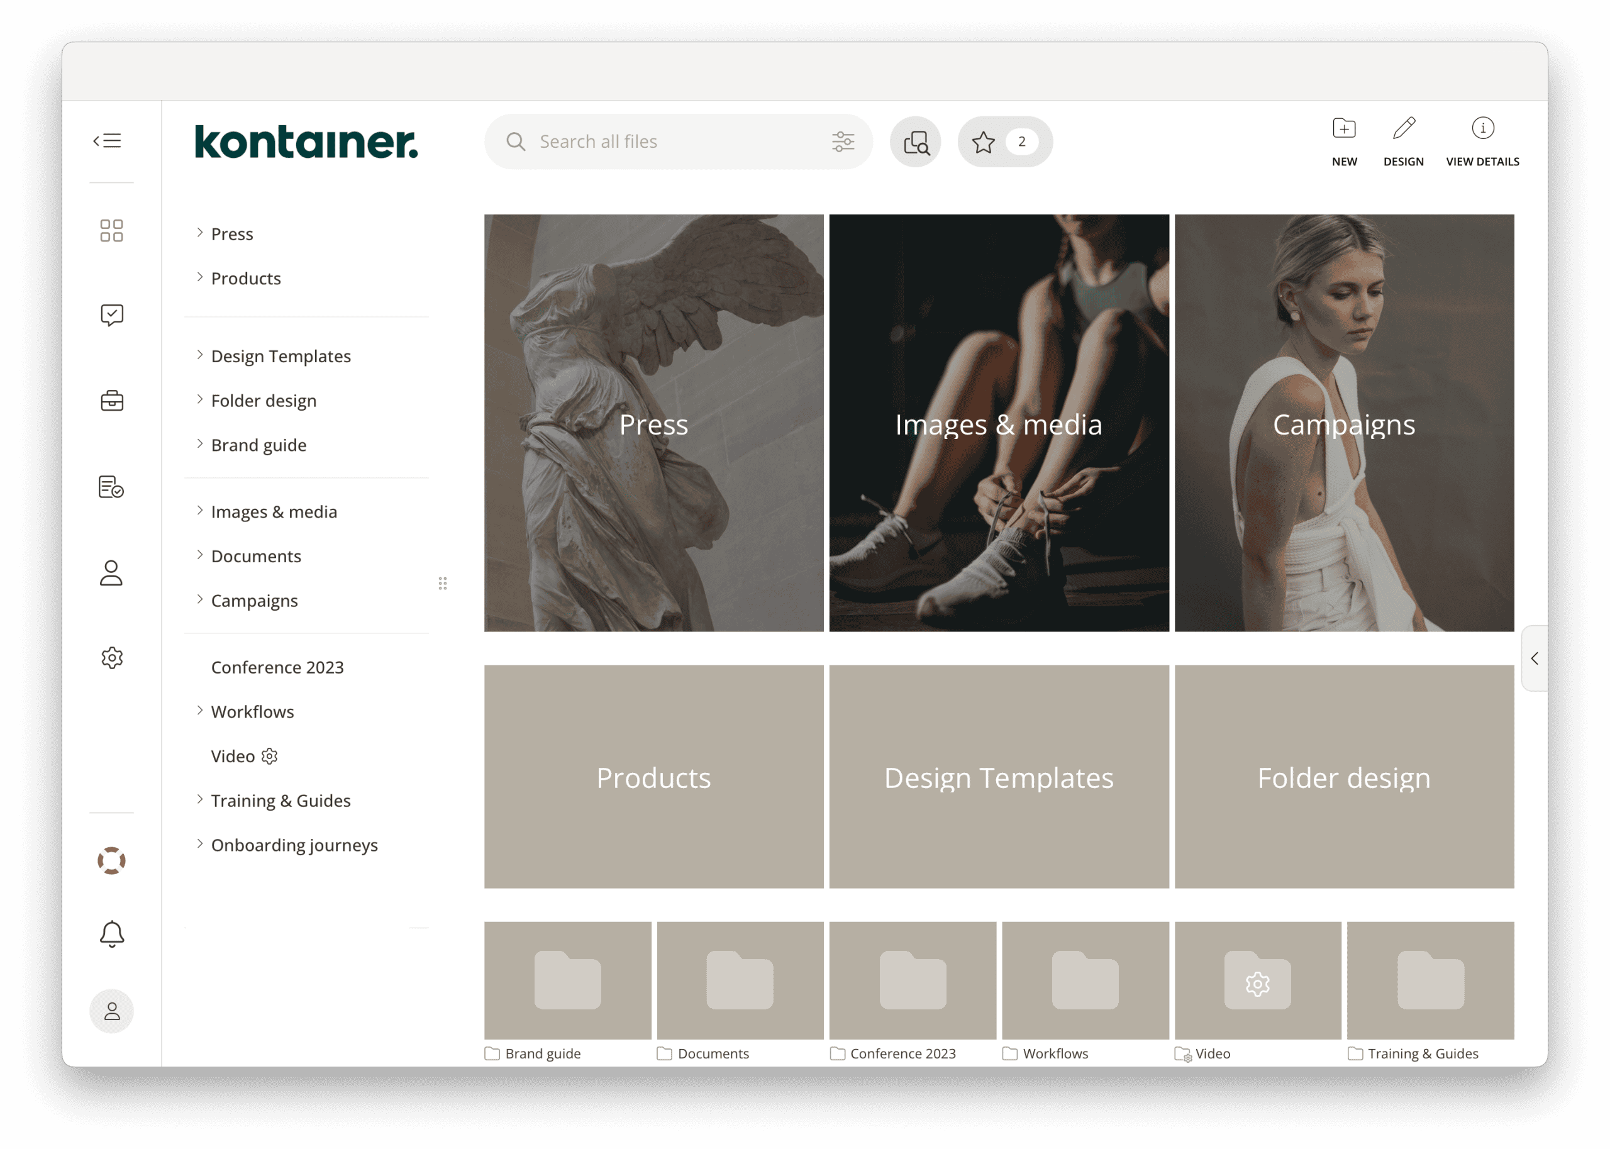Open Video folder settings gear in tree
1610x1149 pixels.
click(x=270, y=756)
